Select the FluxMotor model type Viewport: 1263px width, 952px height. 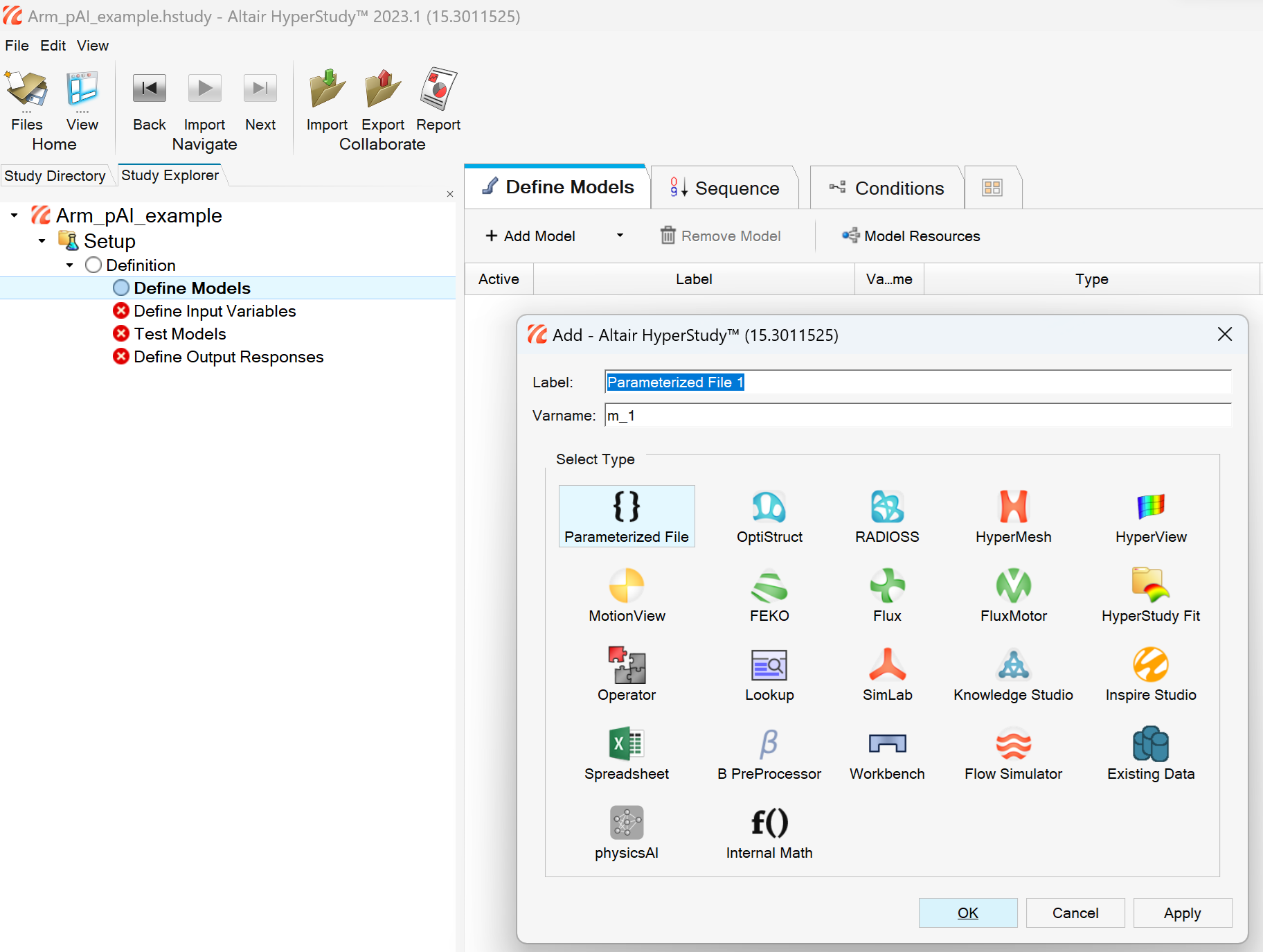click(1013, 595)
